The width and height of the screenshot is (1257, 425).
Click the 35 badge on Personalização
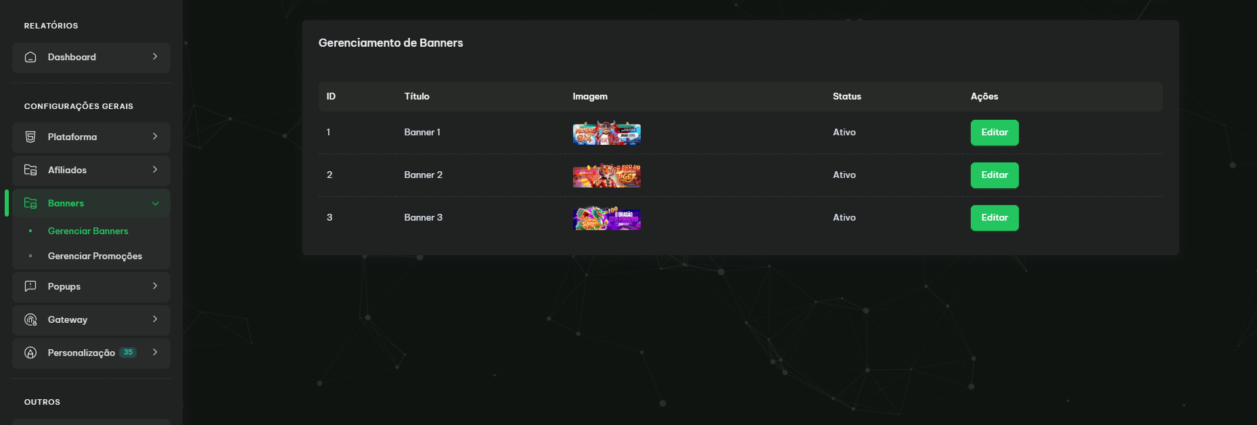(128, 352)
